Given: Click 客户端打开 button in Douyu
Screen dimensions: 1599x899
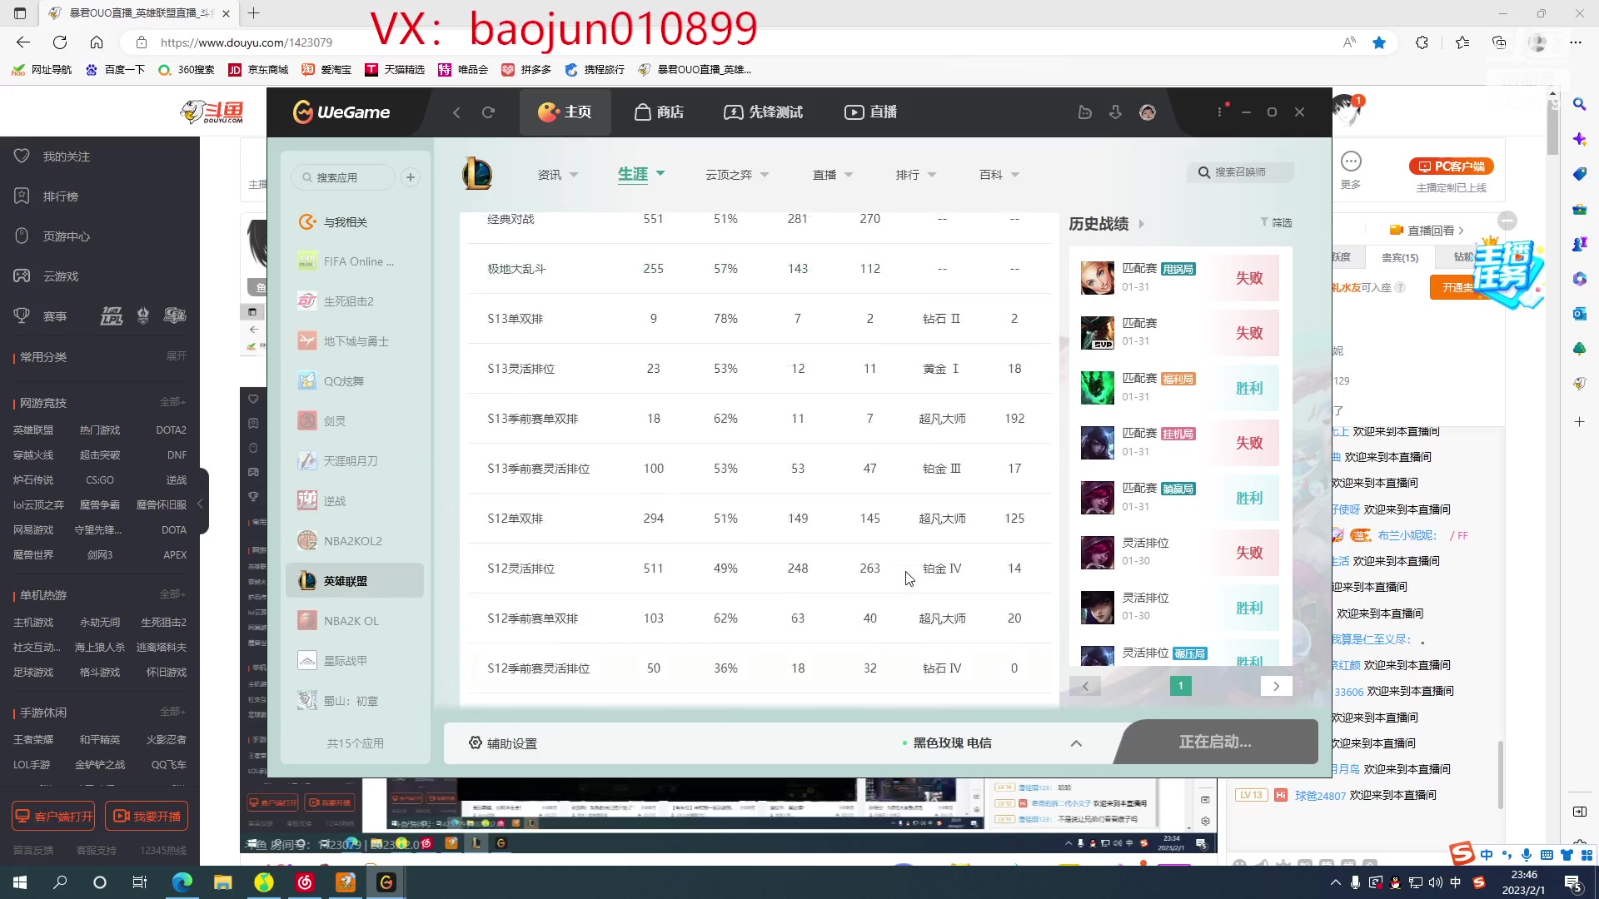Looking at the screenshot, I should tap(53, 817).
